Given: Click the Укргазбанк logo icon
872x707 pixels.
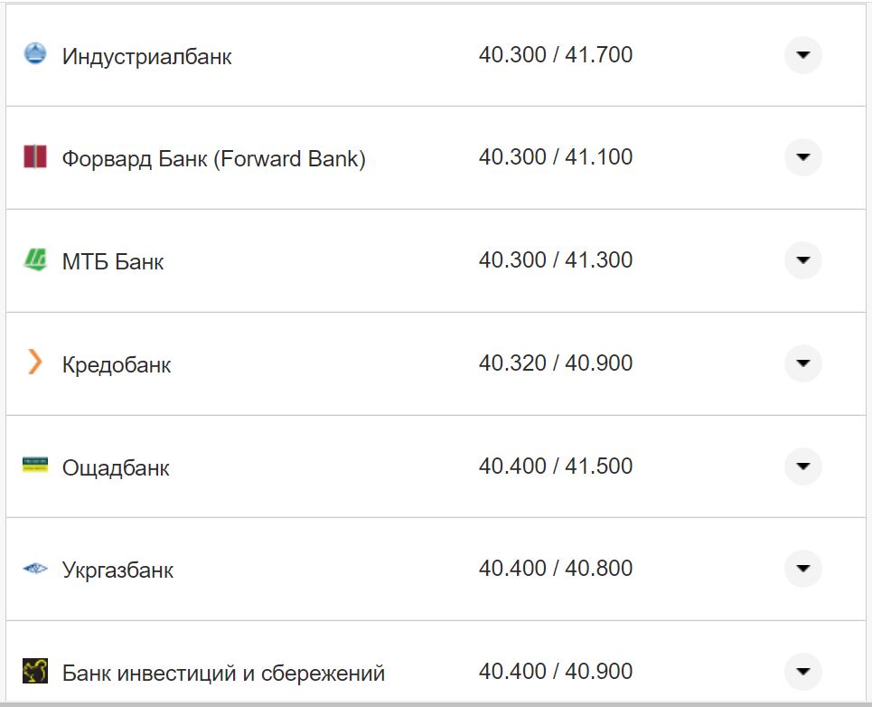Looking at the screenshot, I should click(34, 570).
